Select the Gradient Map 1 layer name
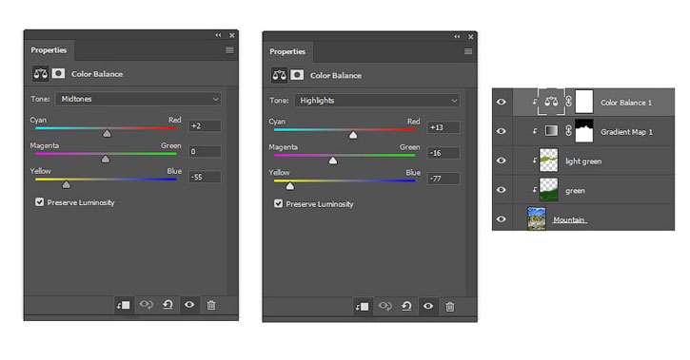Screen dimensions: 690x360 [x=626, y=132]
